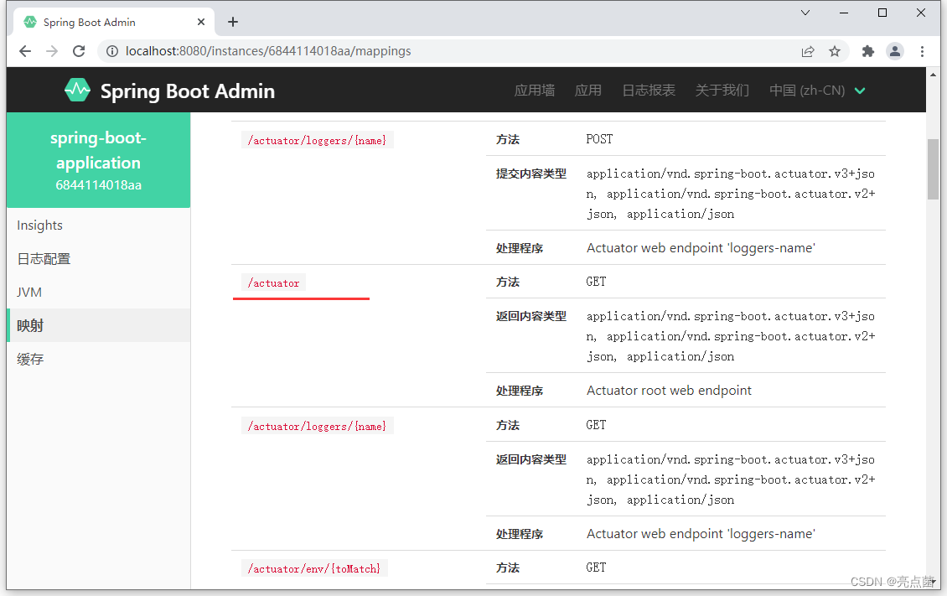Open the Insights sidebar link

tap(39, 225)
